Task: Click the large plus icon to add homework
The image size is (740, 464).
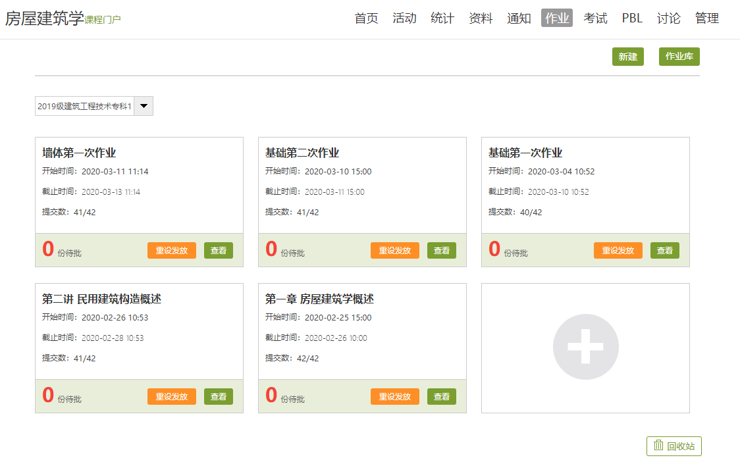Action: point(585,347)
